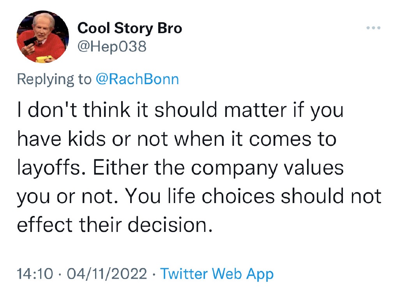The height and width of the screenshot is (290, 399).
Task: Open the @RachBonn mention link
Action: click(137, 79)
